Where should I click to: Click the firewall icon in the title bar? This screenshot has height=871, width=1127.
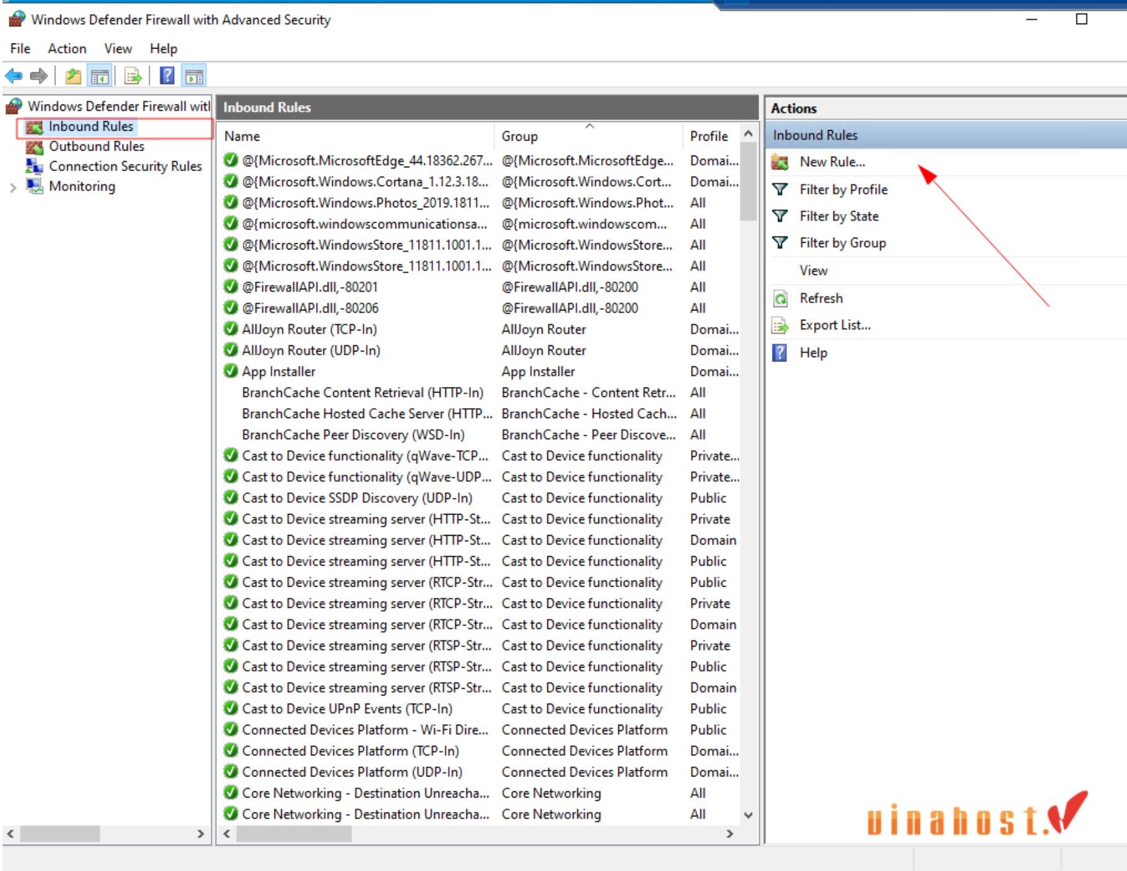pyautogui.click(x=17, y=19)
